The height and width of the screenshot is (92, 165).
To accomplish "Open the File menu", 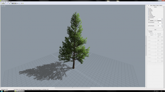I will click(x=1, y=2).
